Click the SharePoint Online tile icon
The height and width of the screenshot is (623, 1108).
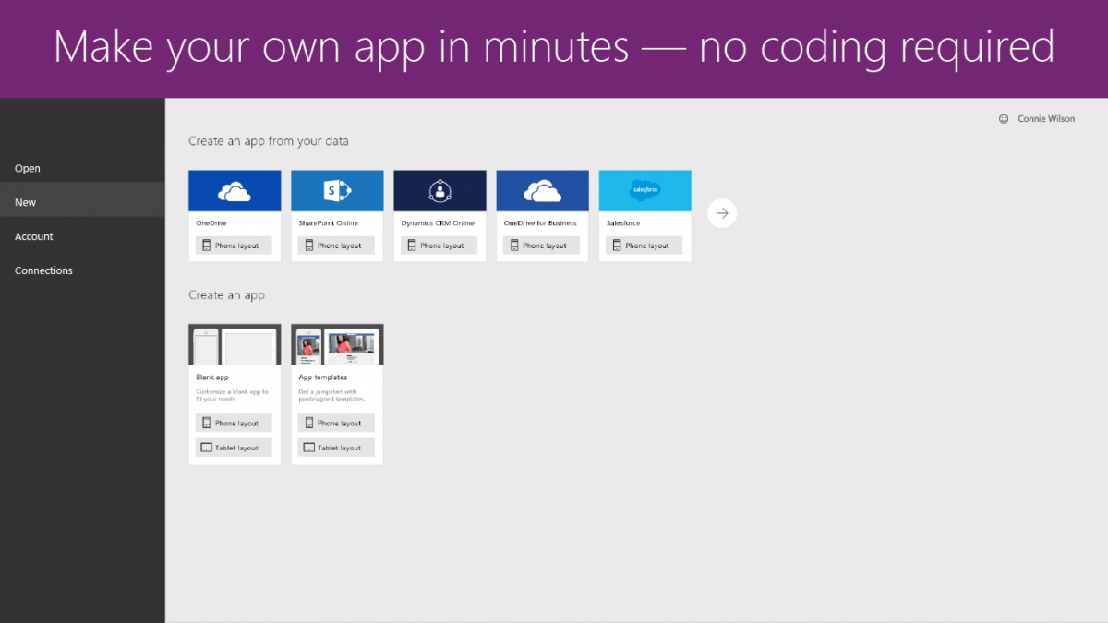[337, 190]
